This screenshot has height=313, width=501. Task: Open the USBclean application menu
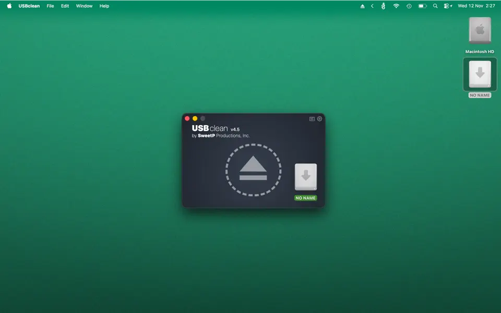[x=29, y=6]
